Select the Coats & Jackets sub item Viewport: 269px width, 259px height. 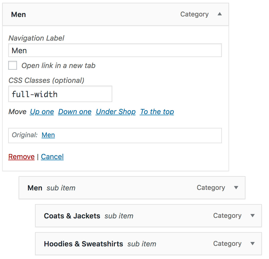[148, 216]
